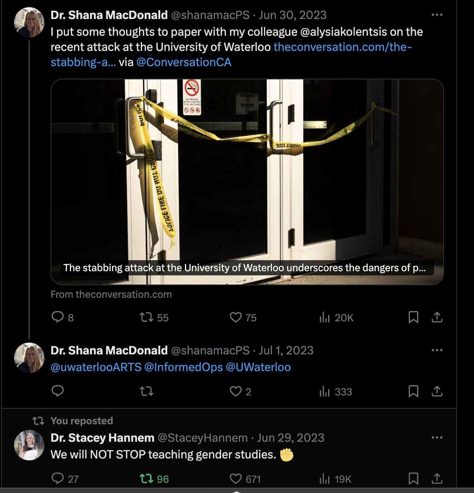Undo repost of Stacey Hannem's tweet
Screen dimensions: 474x493
[x=147, y=479]
